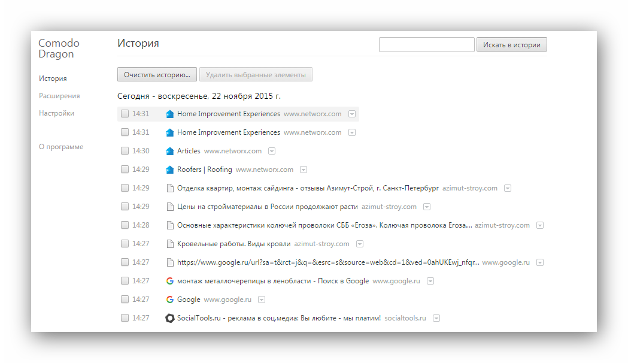The height and width of the screenshot is (363, 628).
Task: Click the favicon of the second 14:31 Home Improvement Experiences entry
Action: pyautogui.click(x=170, y=132)
